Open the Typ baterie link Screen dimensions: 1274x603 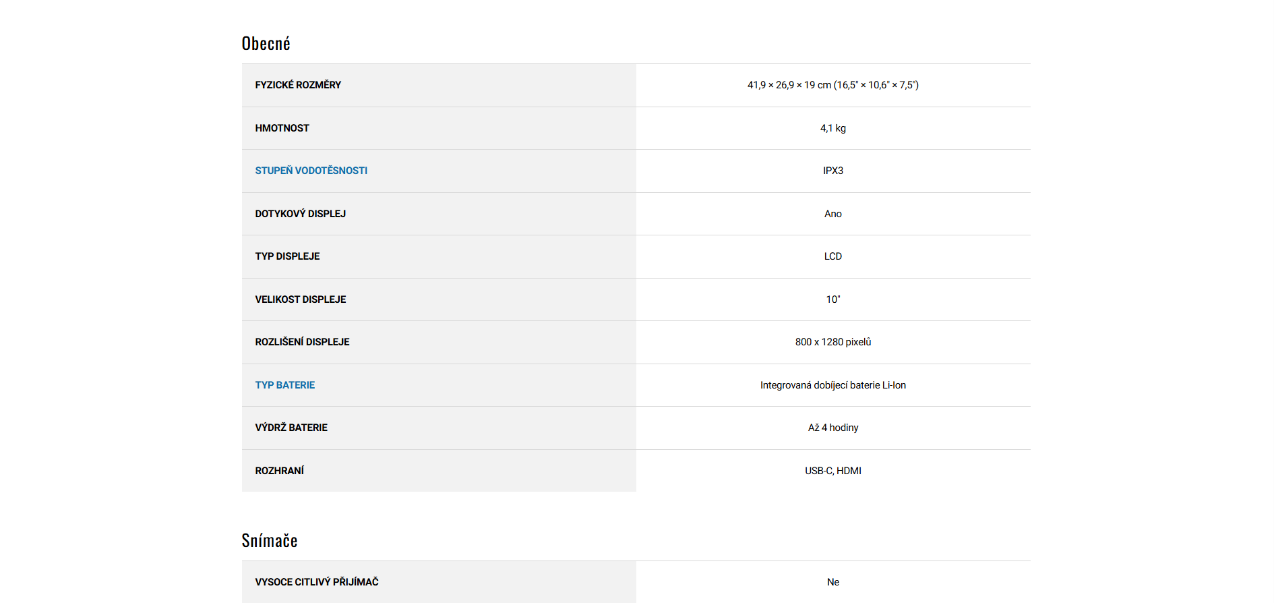click(284, 385)
